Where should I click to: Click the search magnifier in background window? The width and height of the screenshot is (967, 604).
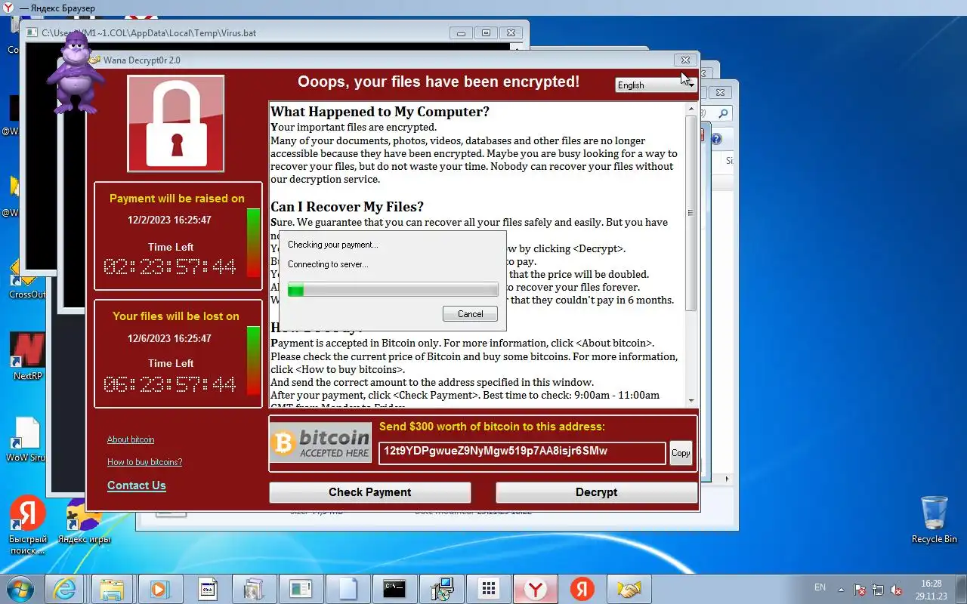723,114
